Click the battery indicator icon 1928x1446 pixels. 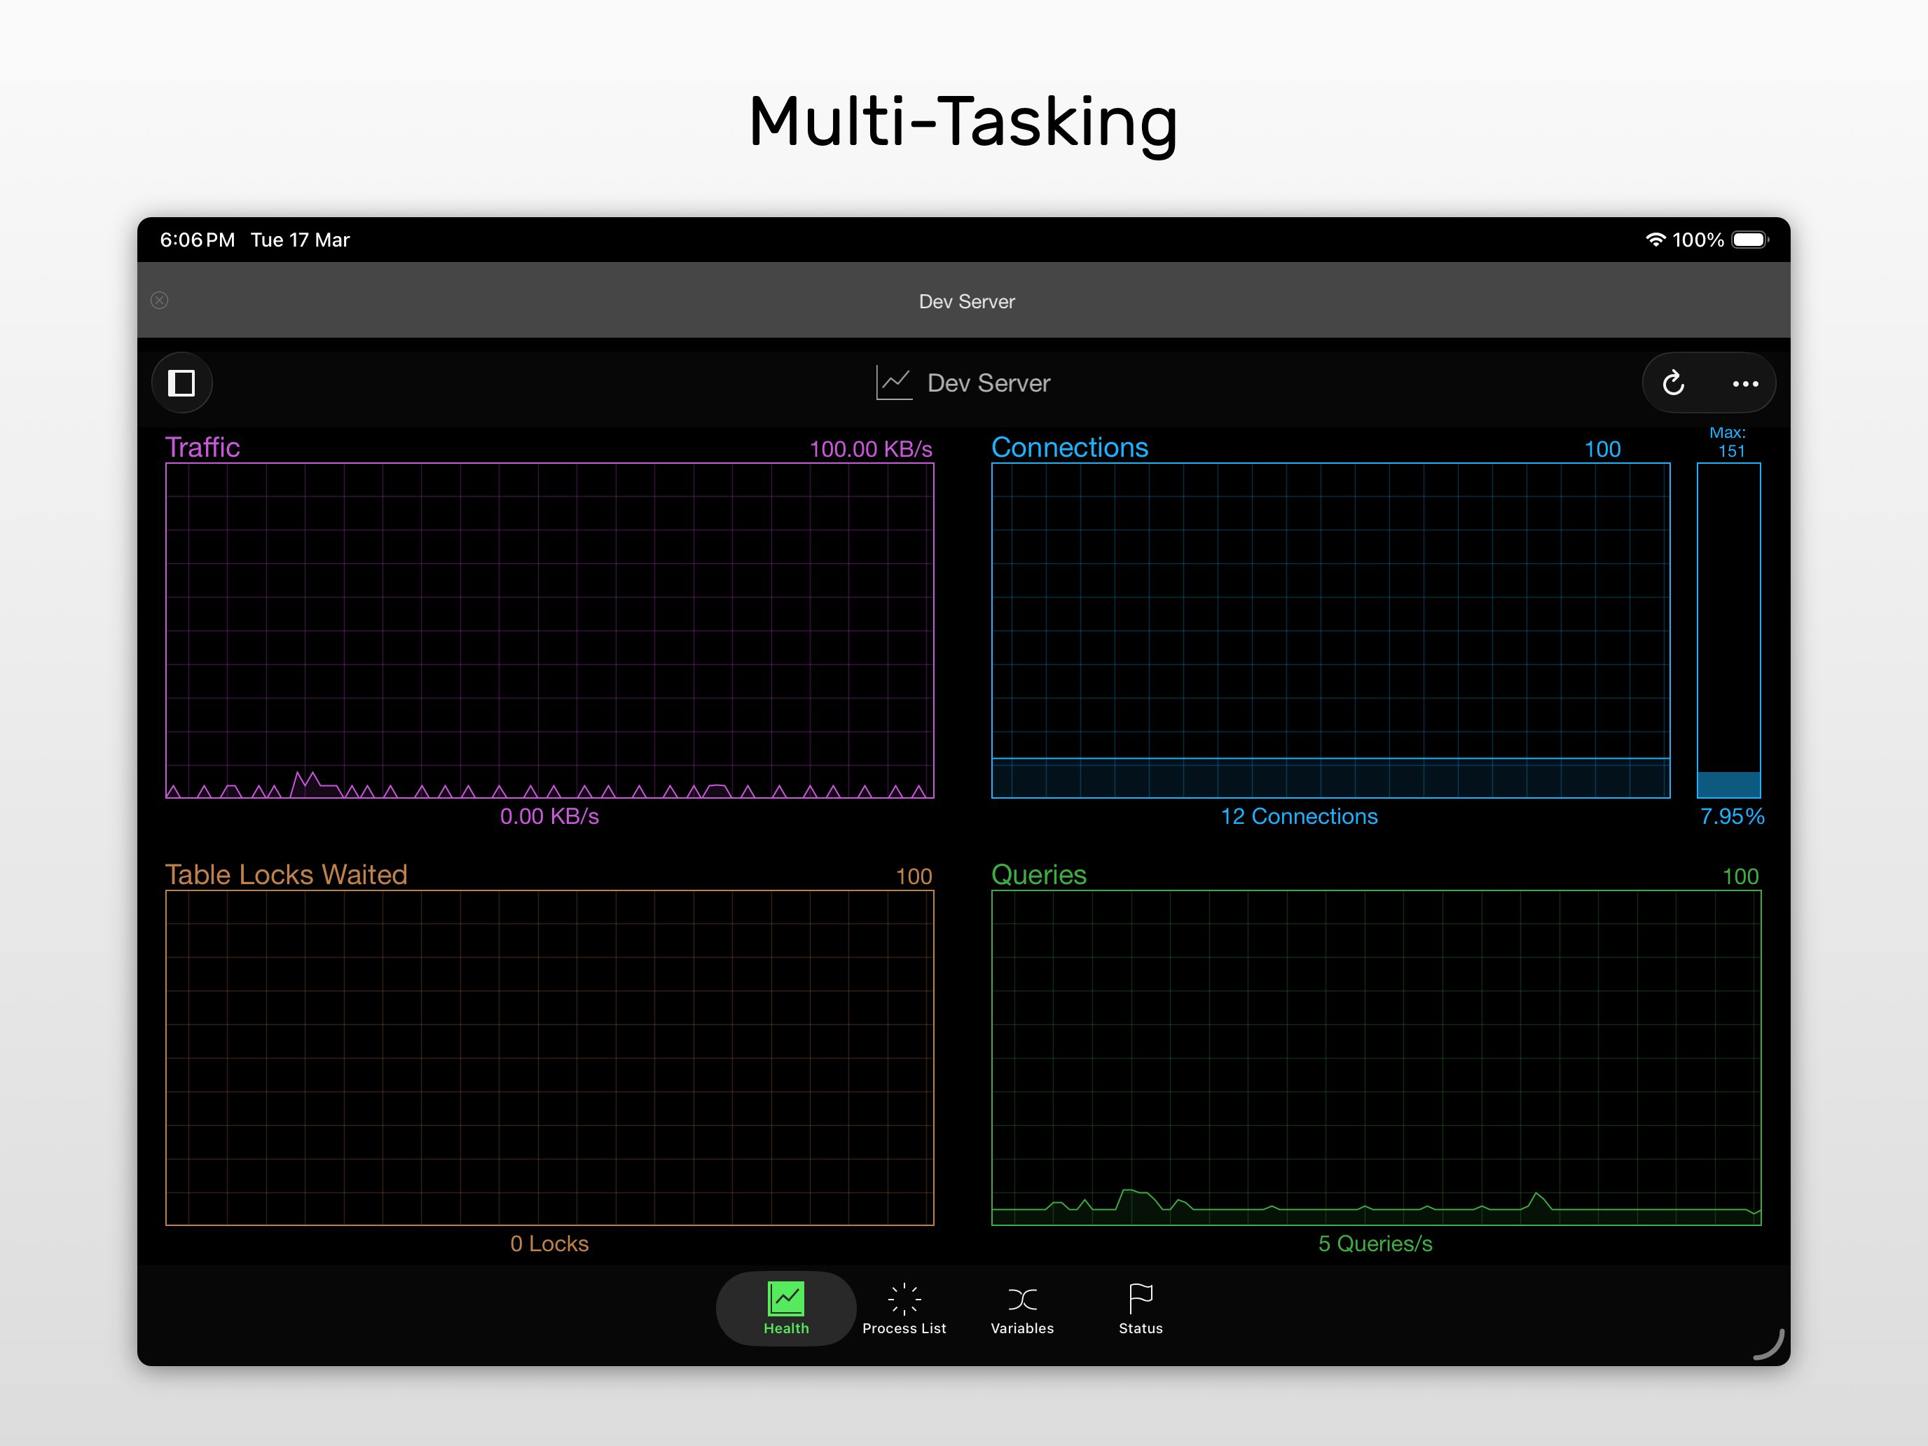pos(1750,240)
